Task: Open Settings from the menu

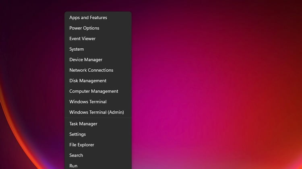Action: point(98,134)
